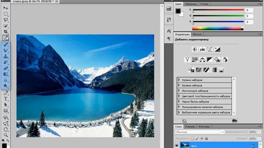Toggle lock transparent pixels in Layers
This screenshot has width=264, height=148.
(193, 139)
